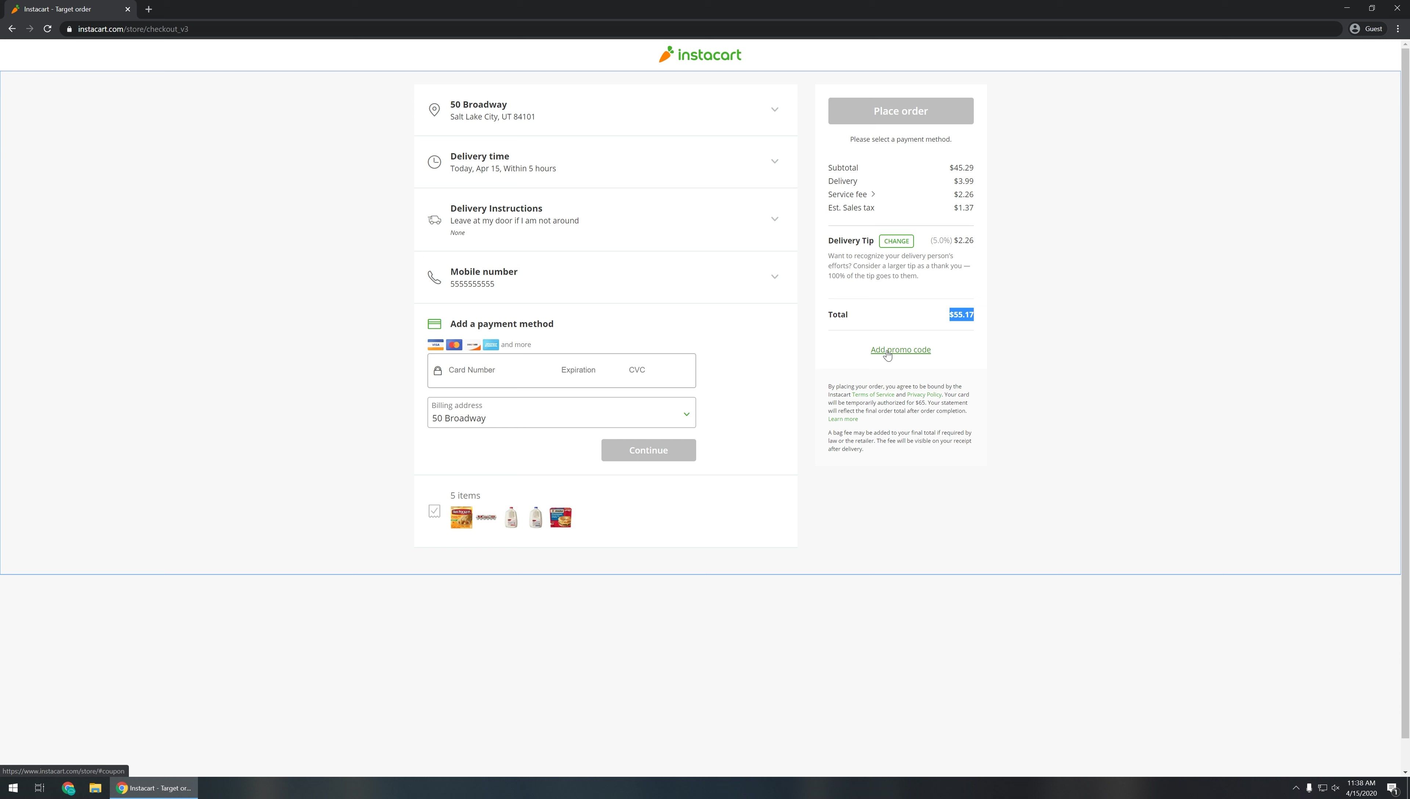The image size is (1410, 799).
Task: Click the Visa card logo
Action: (435, 345)
